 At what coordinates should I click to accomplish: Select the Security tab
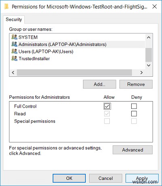coord(14,19)
